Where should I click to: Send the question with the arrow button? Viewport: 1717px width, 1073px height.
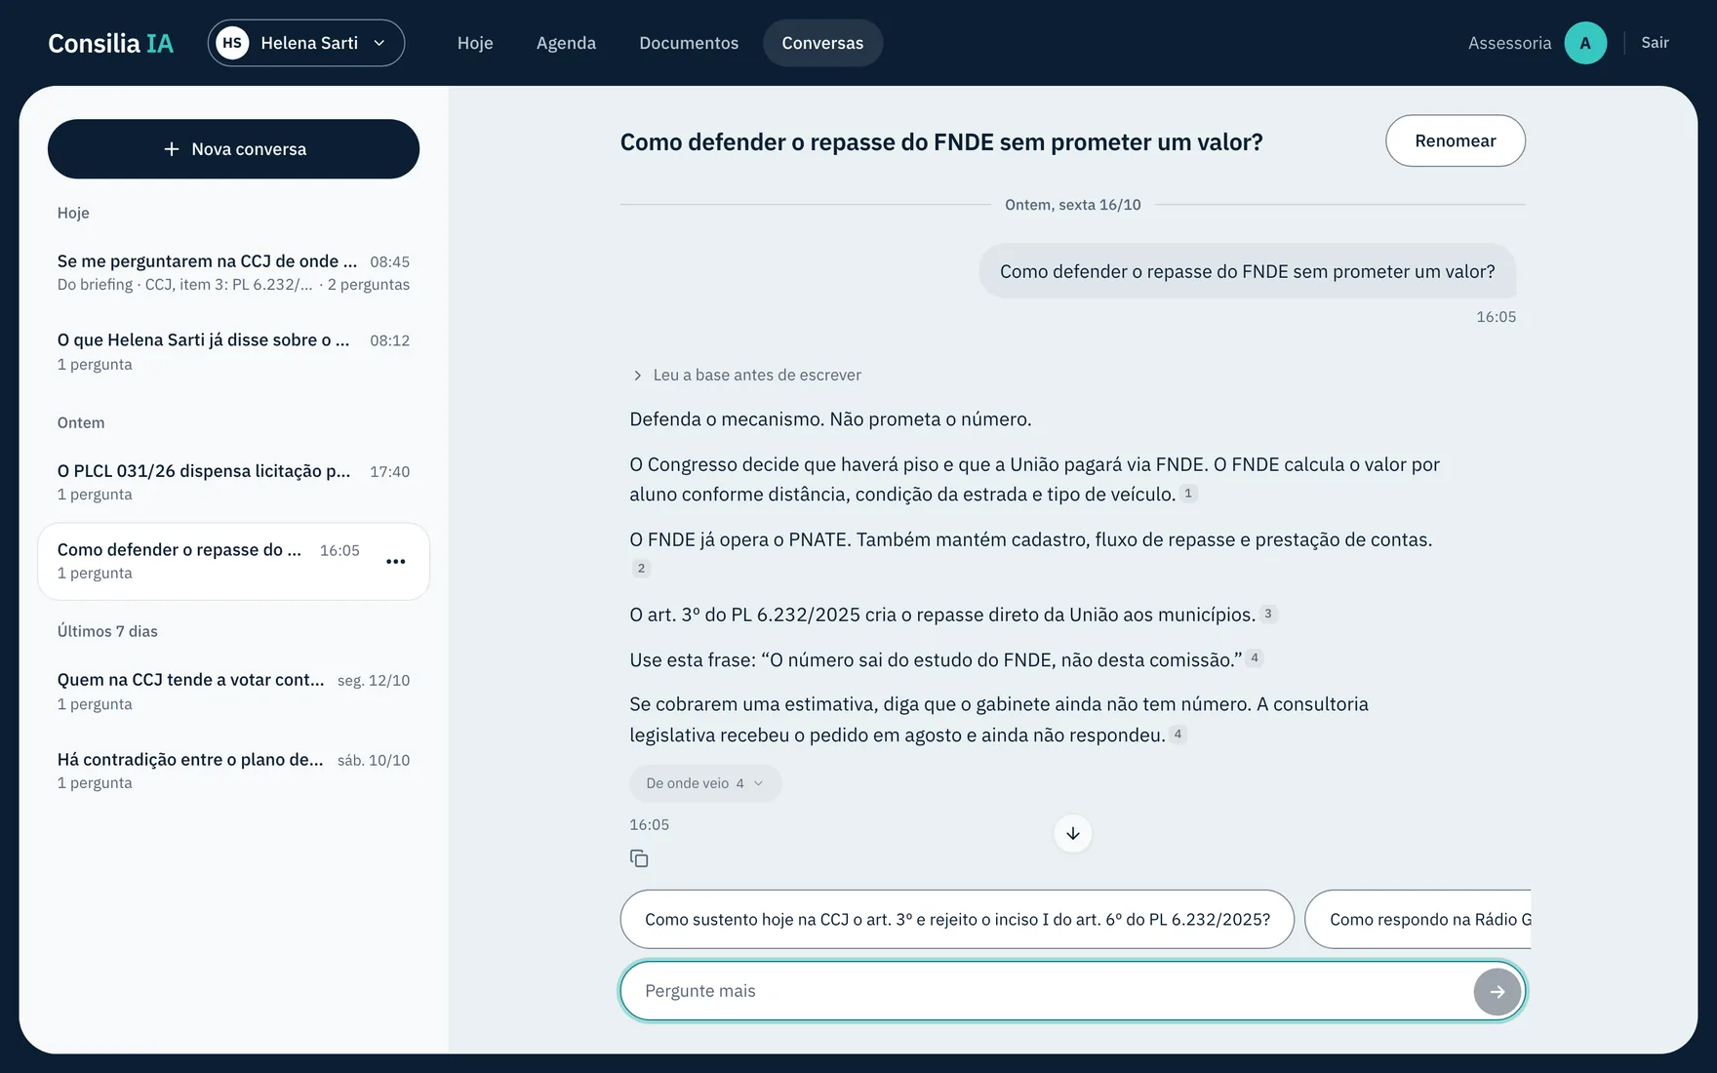(x=1497, y=991)
